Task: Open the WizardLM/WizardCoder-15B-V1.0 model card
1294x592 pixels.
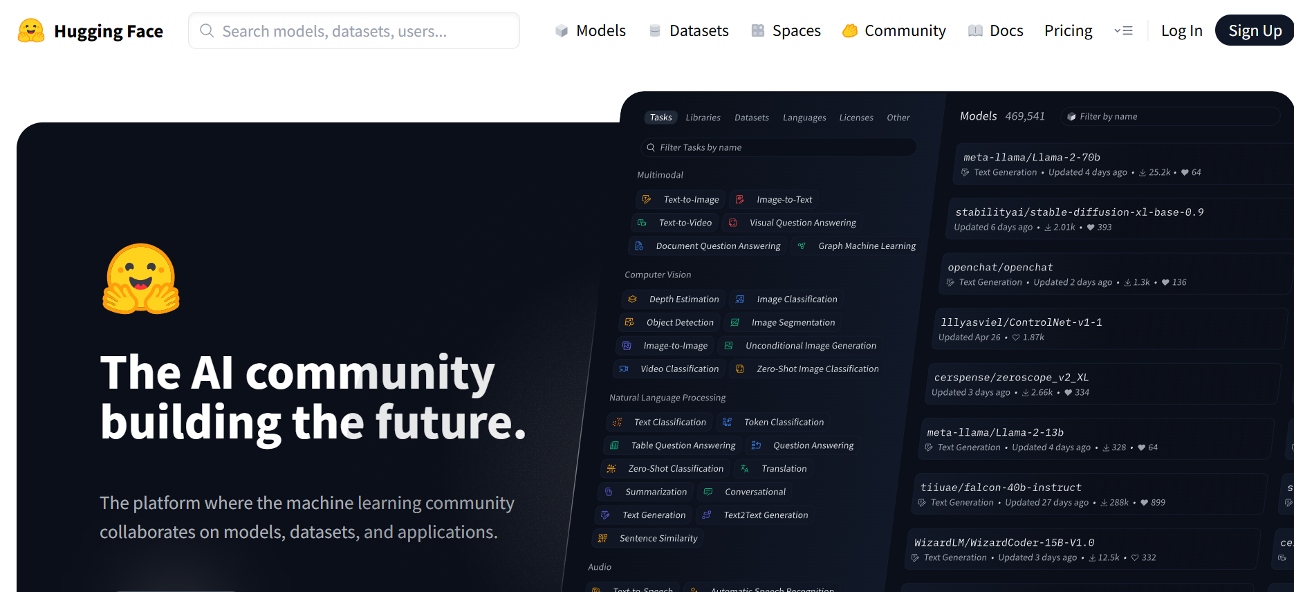Action: tap(1082, 549)
